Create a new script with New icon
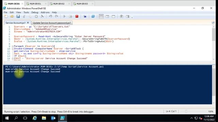Image resolution: width=218 pixels, height=122 pixels. click(6, 16)
